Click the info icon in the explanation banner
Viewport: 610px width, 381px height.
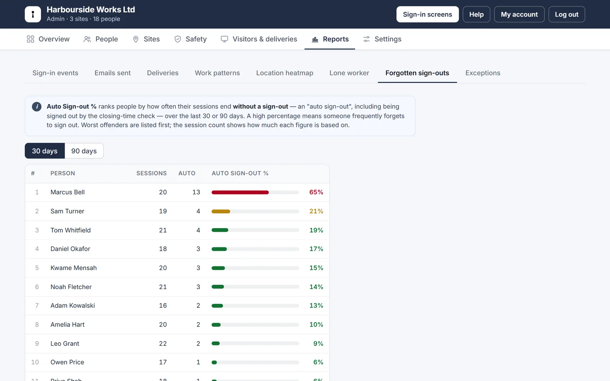point(37,107)
